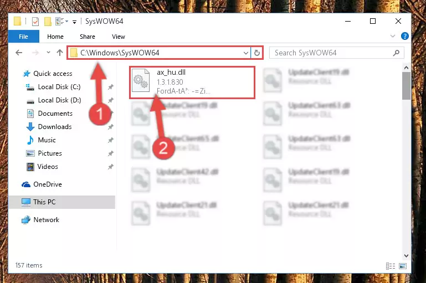Click the ax_hu.dll gear file icon
The image size is (426, 283).
pos(141,80)
